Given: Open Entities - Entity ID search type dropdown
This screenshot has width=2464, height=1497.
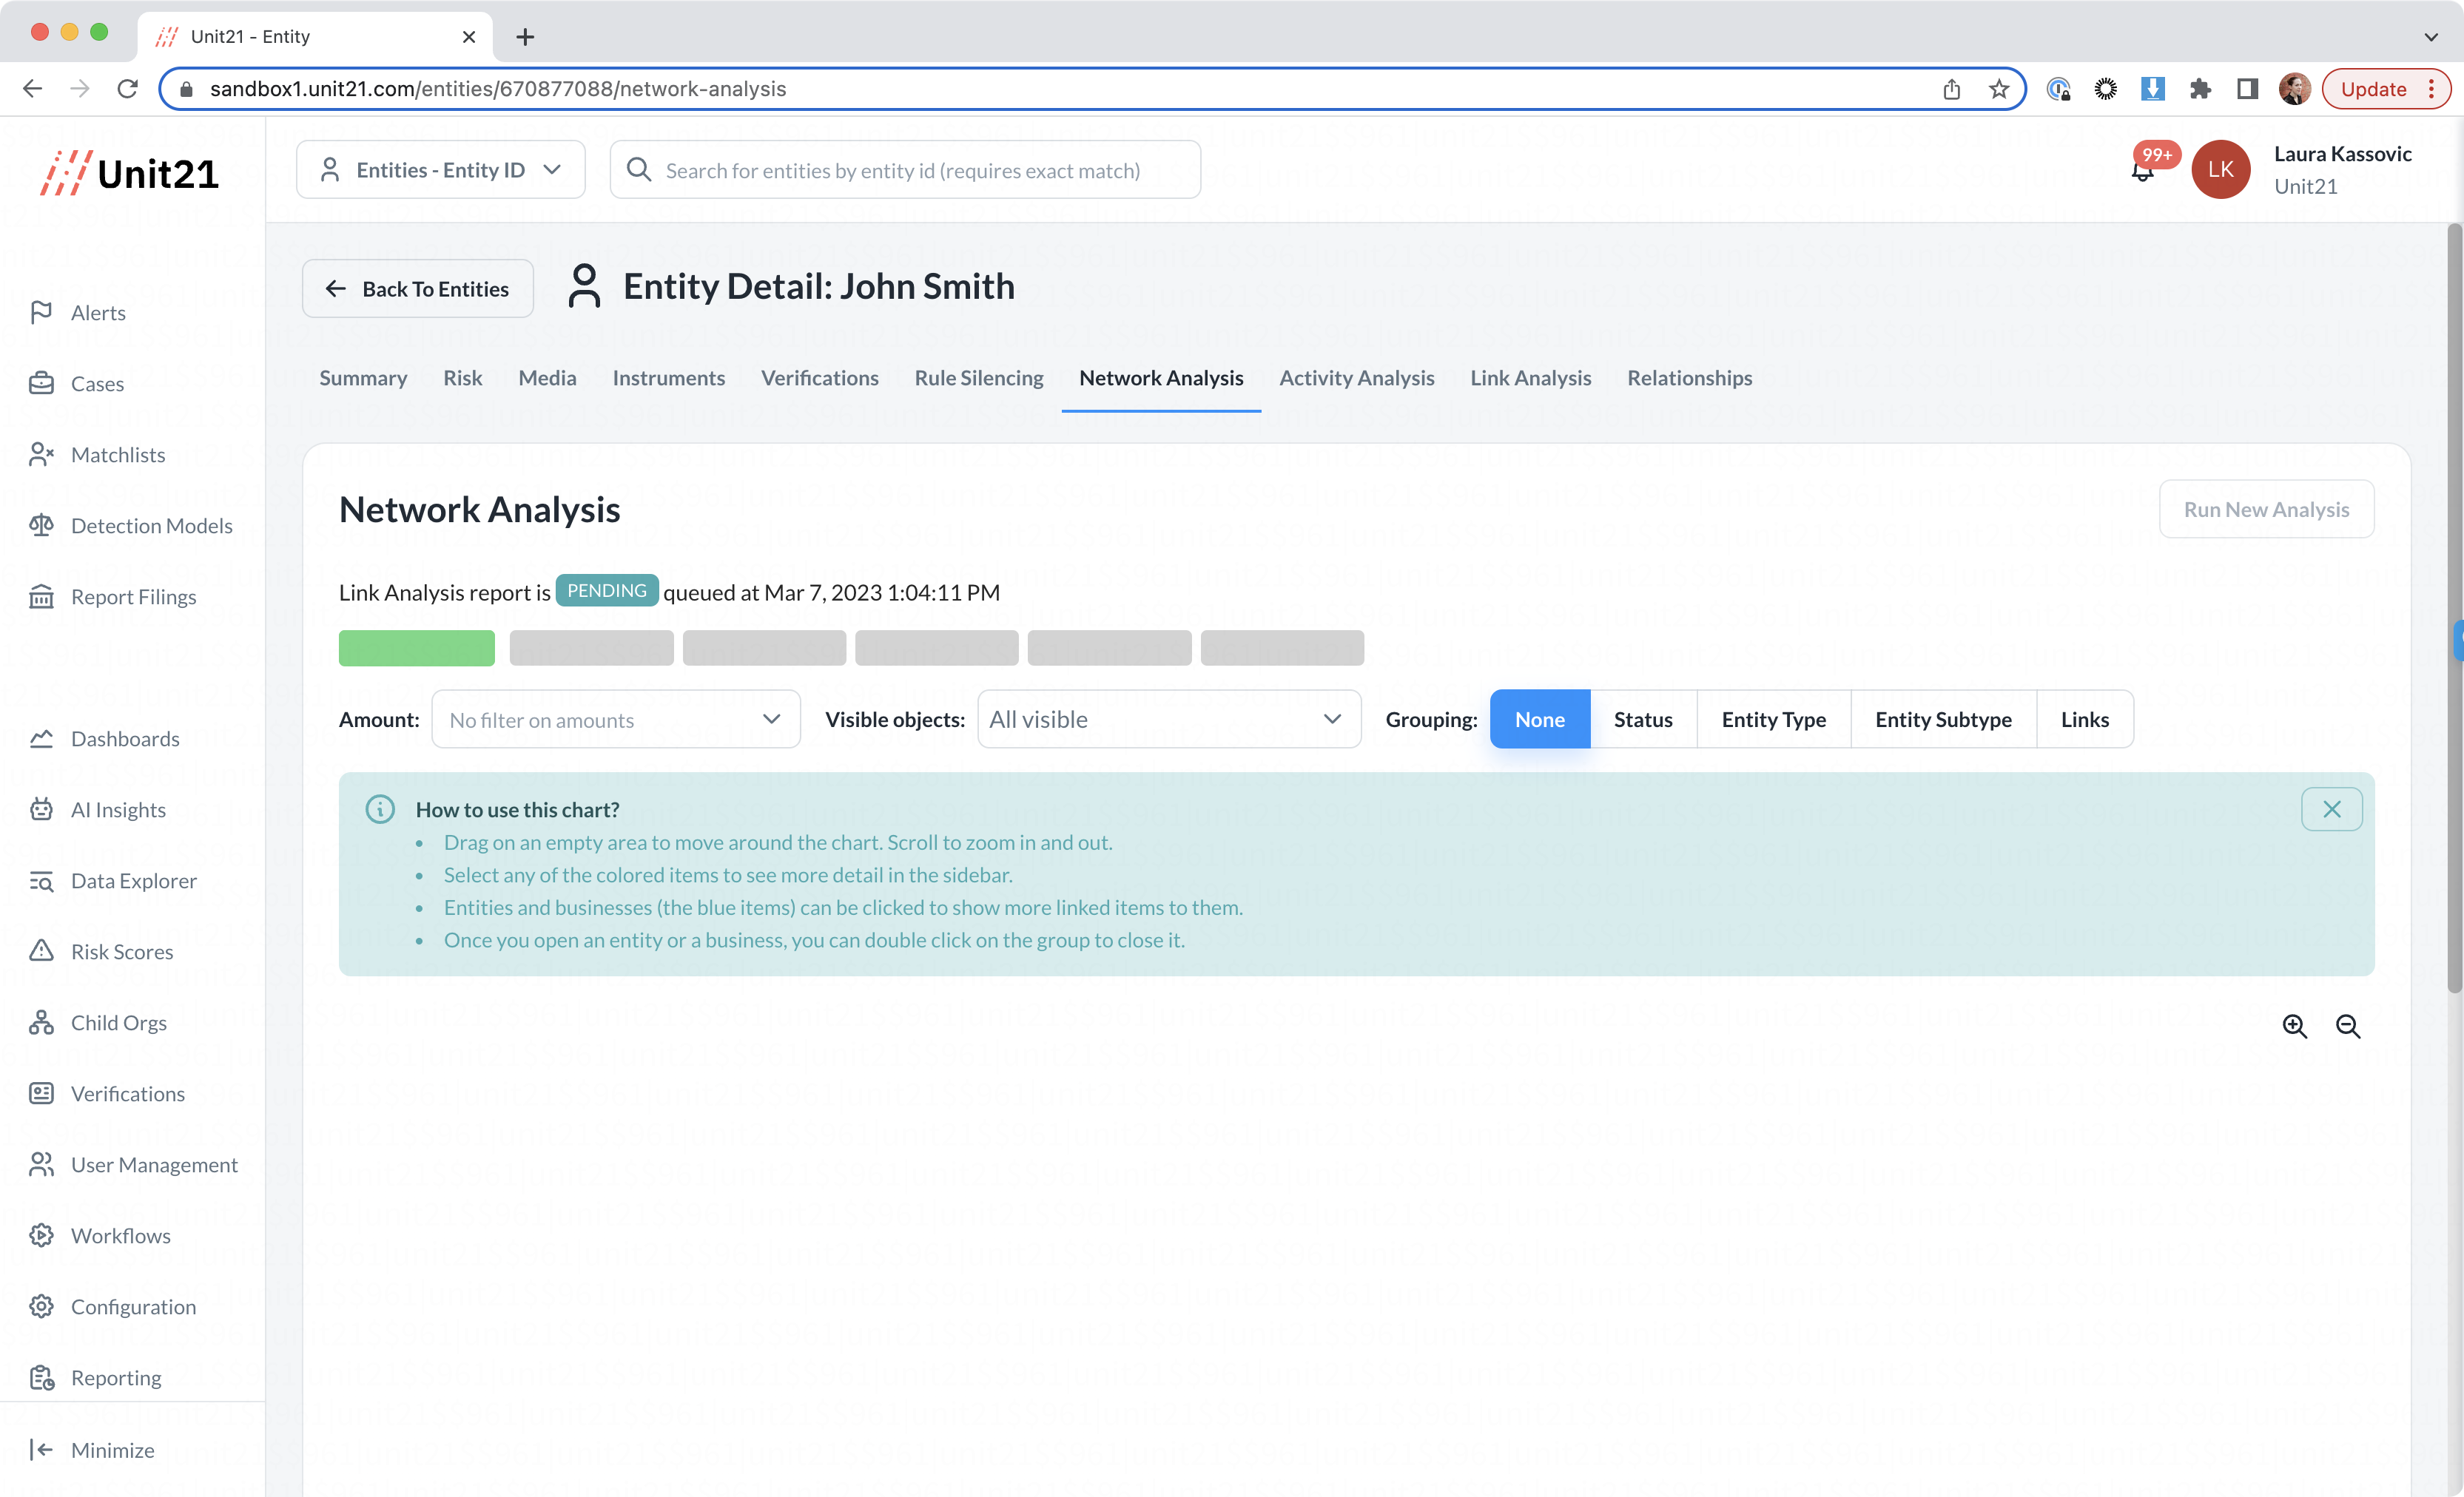Looking at the screenshot, I should [x=440, y=170].
